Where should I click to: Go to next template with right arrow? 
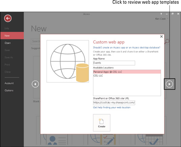pos(169,84)
